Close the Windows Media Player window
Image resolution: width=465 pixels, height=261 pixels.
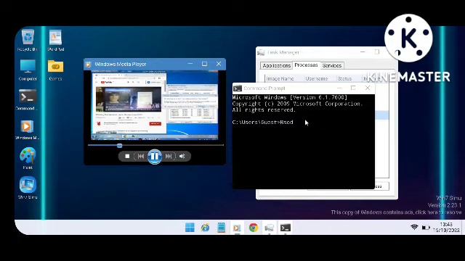coord(219,64)
